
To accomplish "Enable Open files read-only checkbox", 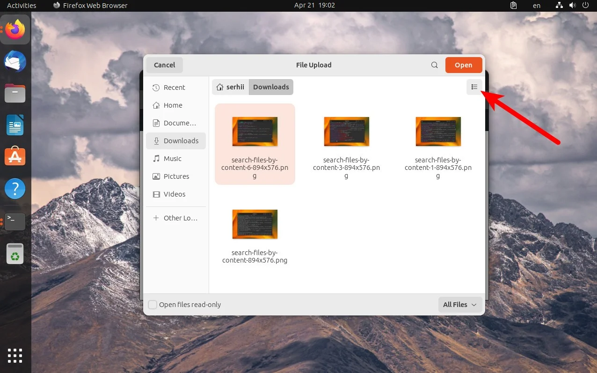I will click(x=153, y=305).
